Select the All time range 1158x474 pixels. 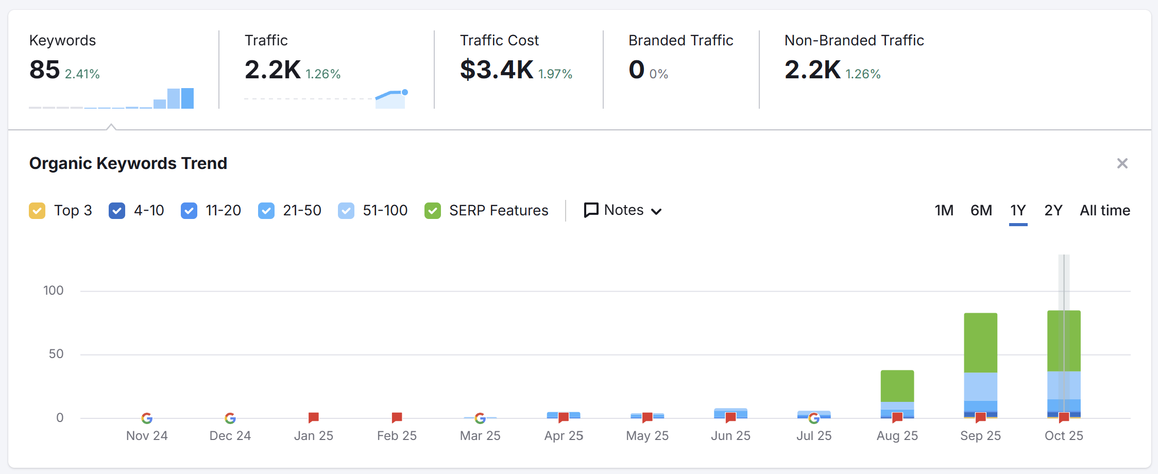click(1104, 210)
